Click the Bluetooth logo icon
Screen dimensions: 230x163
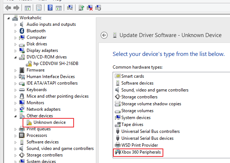click(x=22, y=31)
